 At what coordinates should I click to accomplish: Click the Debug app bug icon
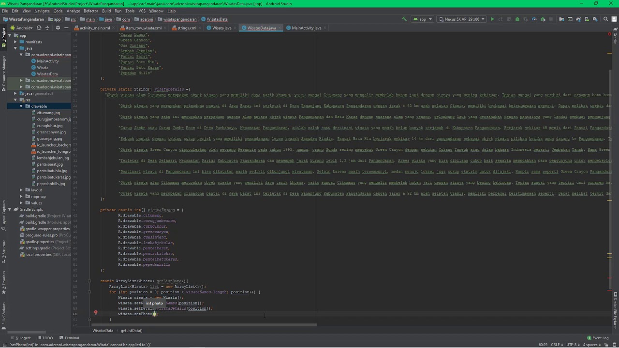point(517,19)
